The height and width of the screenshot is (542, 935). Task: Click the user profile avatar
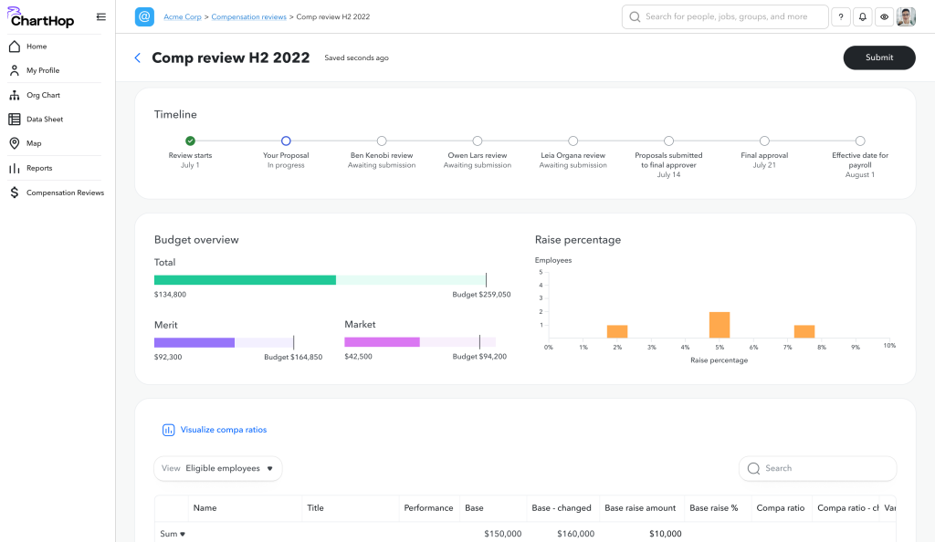pos(906,17)
